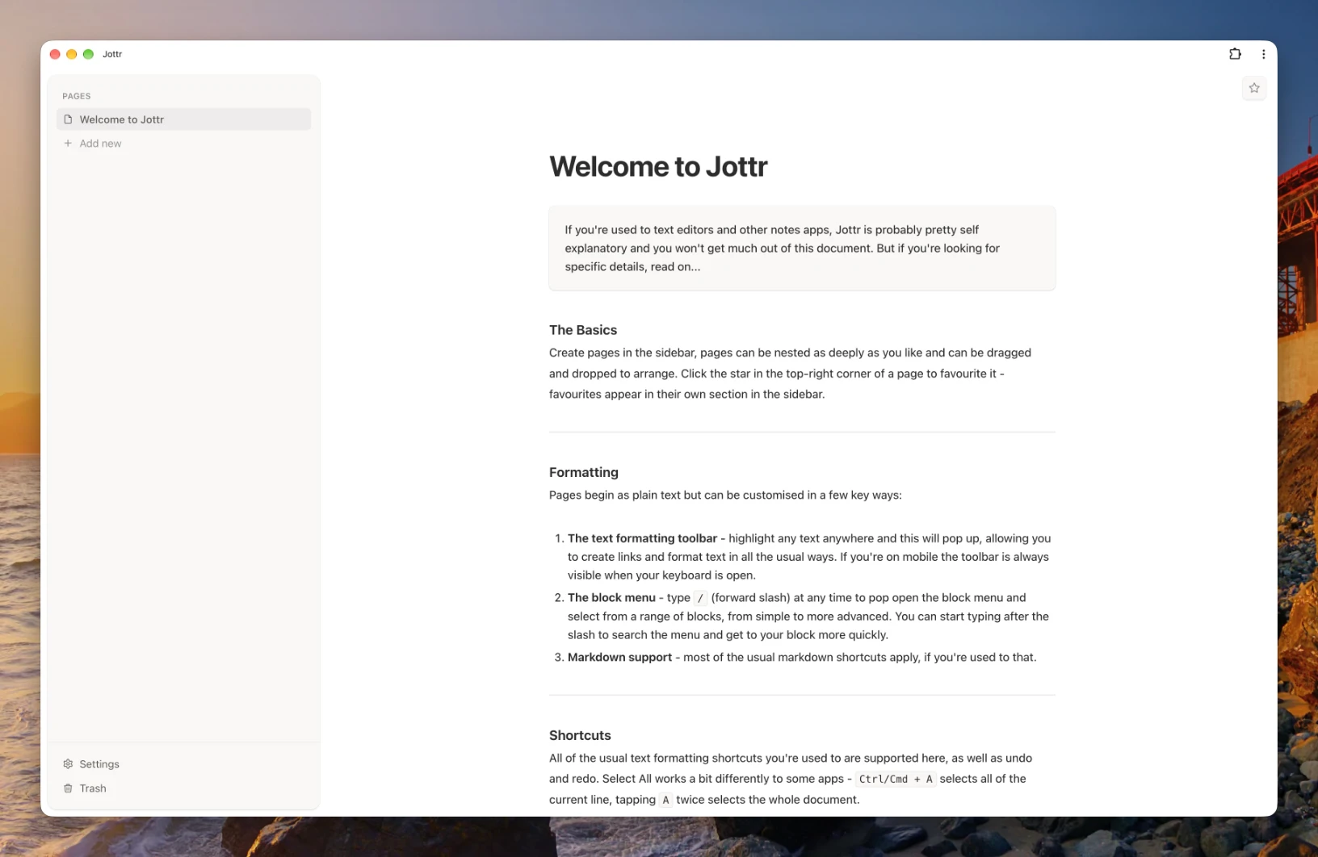Click the Formatting heading
The image size is (1318, 857).
(584, 472)
